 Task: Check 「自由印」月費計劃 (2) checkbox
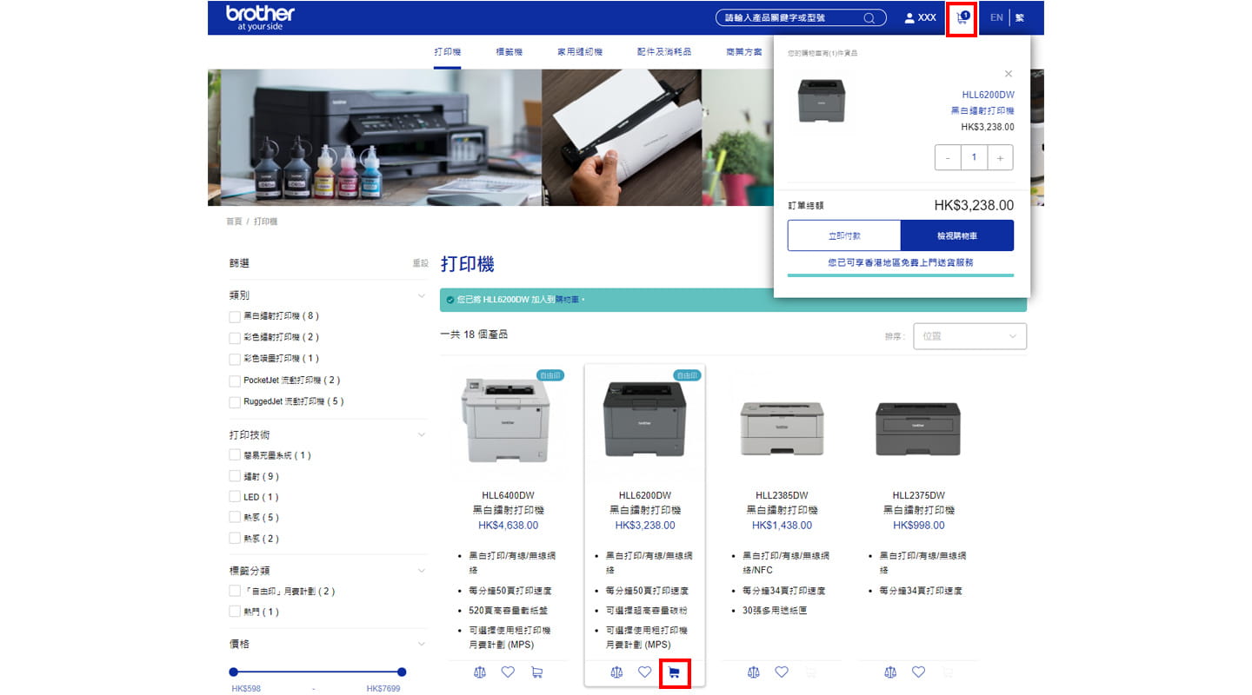coord(235,591)
